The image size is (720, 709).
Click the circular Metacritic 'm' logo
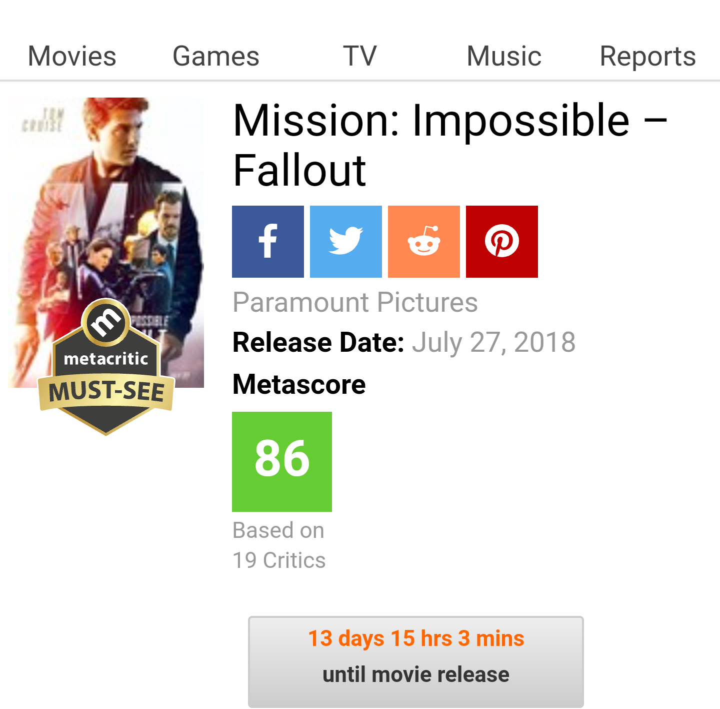pos(105,322)
